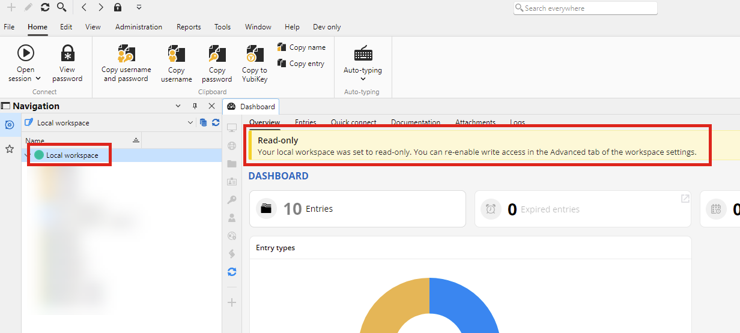Viewport: 740px width, 333px height.
Task: Click the Copy entry button
Action: click(x=301, y=64)
